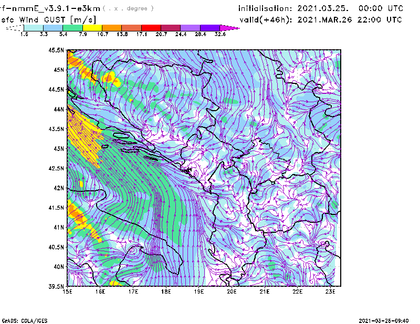Click the light cyan legend swatch

pyautogui.click(x=34, y=28)
